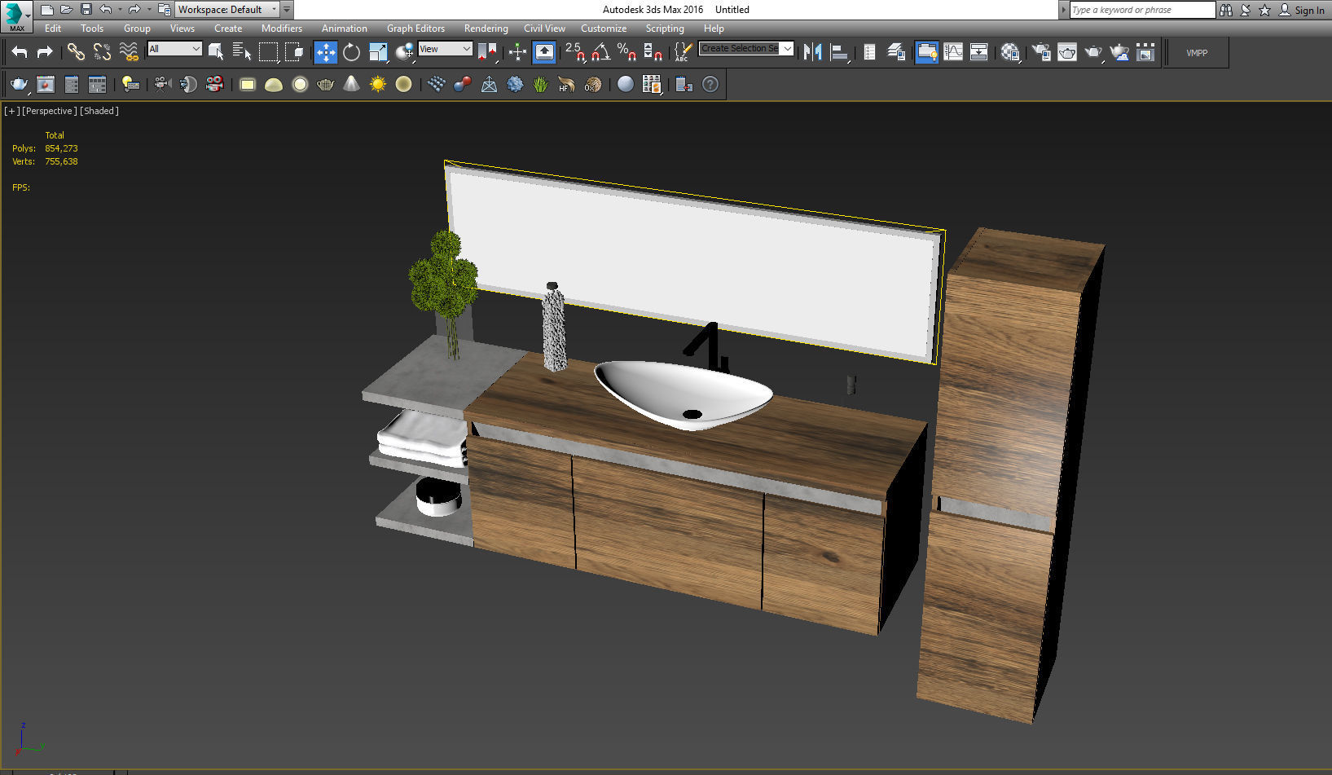1332x775 pixels.
Task: Open the reference coordinate system 'View' dropdown
Action: [445, 49]
